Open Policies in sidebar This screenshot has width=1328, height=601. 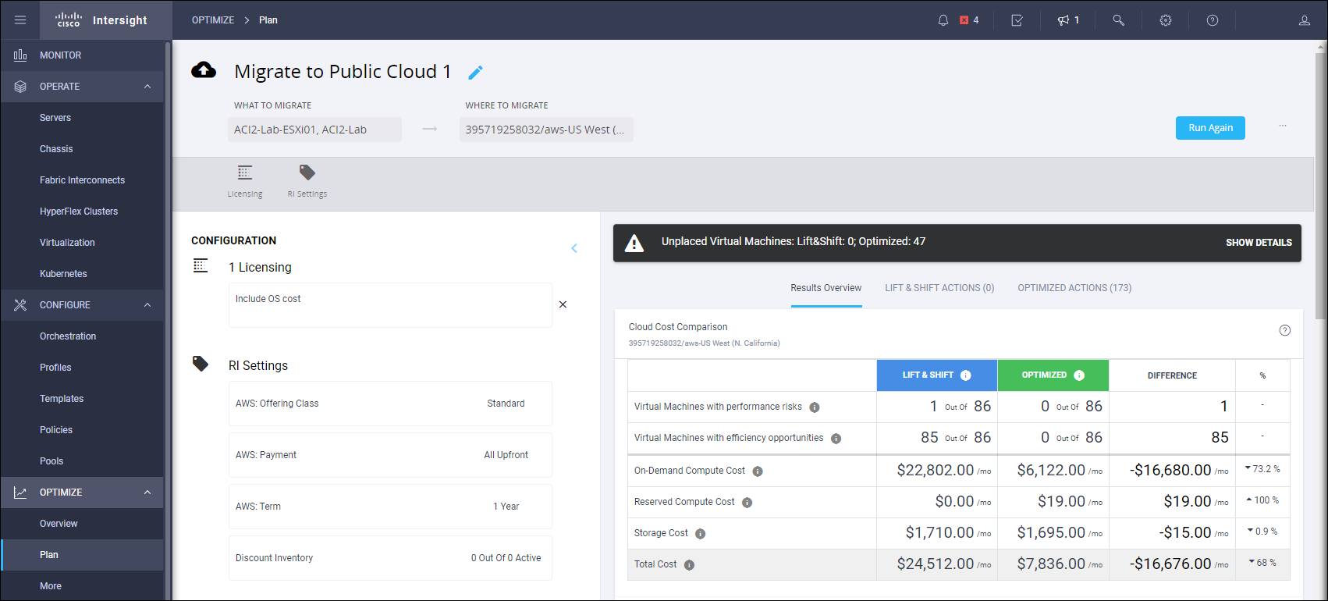tap(82, 430)
